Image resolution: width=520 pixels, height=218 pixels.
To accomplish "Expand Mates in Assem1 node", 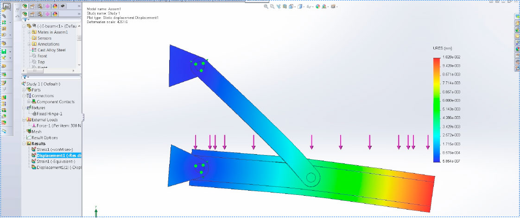I will coord(29,32).
